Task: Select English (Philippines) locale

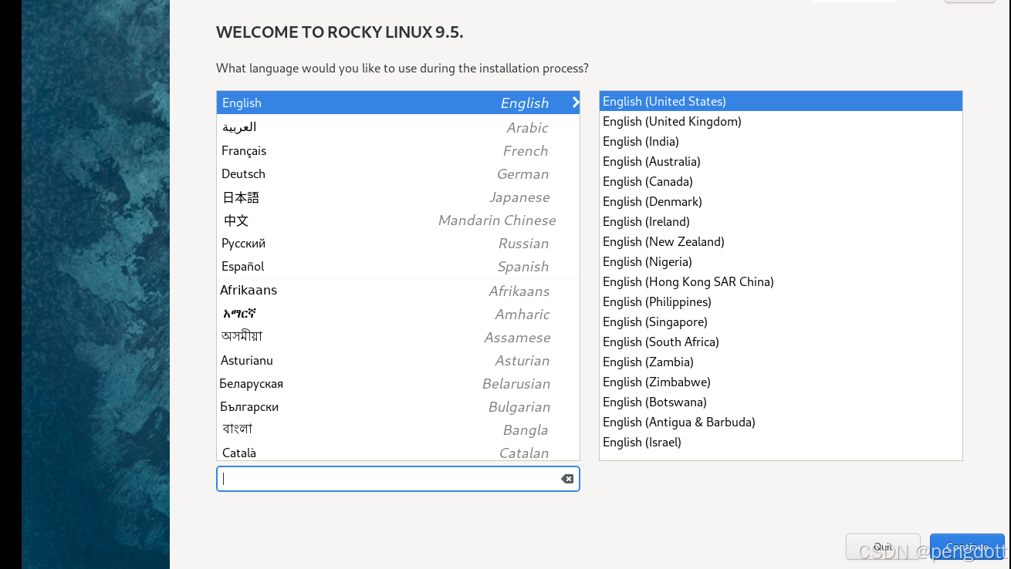Action: (781, 301)
